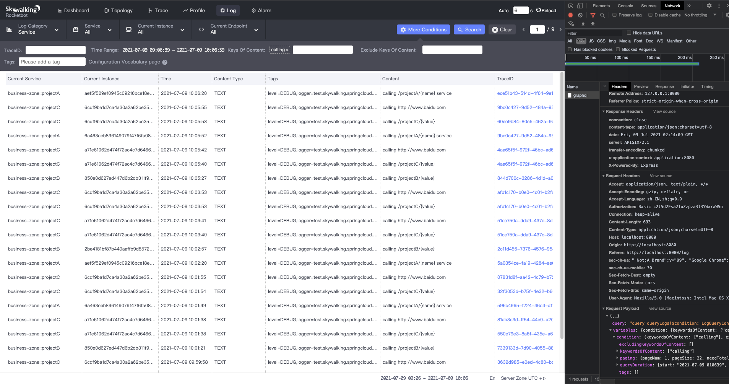This screenshot has height=384, width=729.
Task: Enable Hide data URLs checkbox
Action: click(629, 33)
